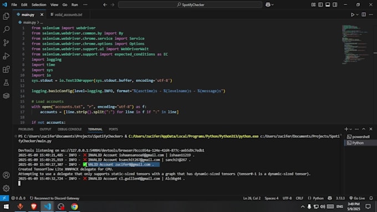Screen dimensions: 377x212
Task: Open the run button dropdown arrow
Action: (357, 14)
